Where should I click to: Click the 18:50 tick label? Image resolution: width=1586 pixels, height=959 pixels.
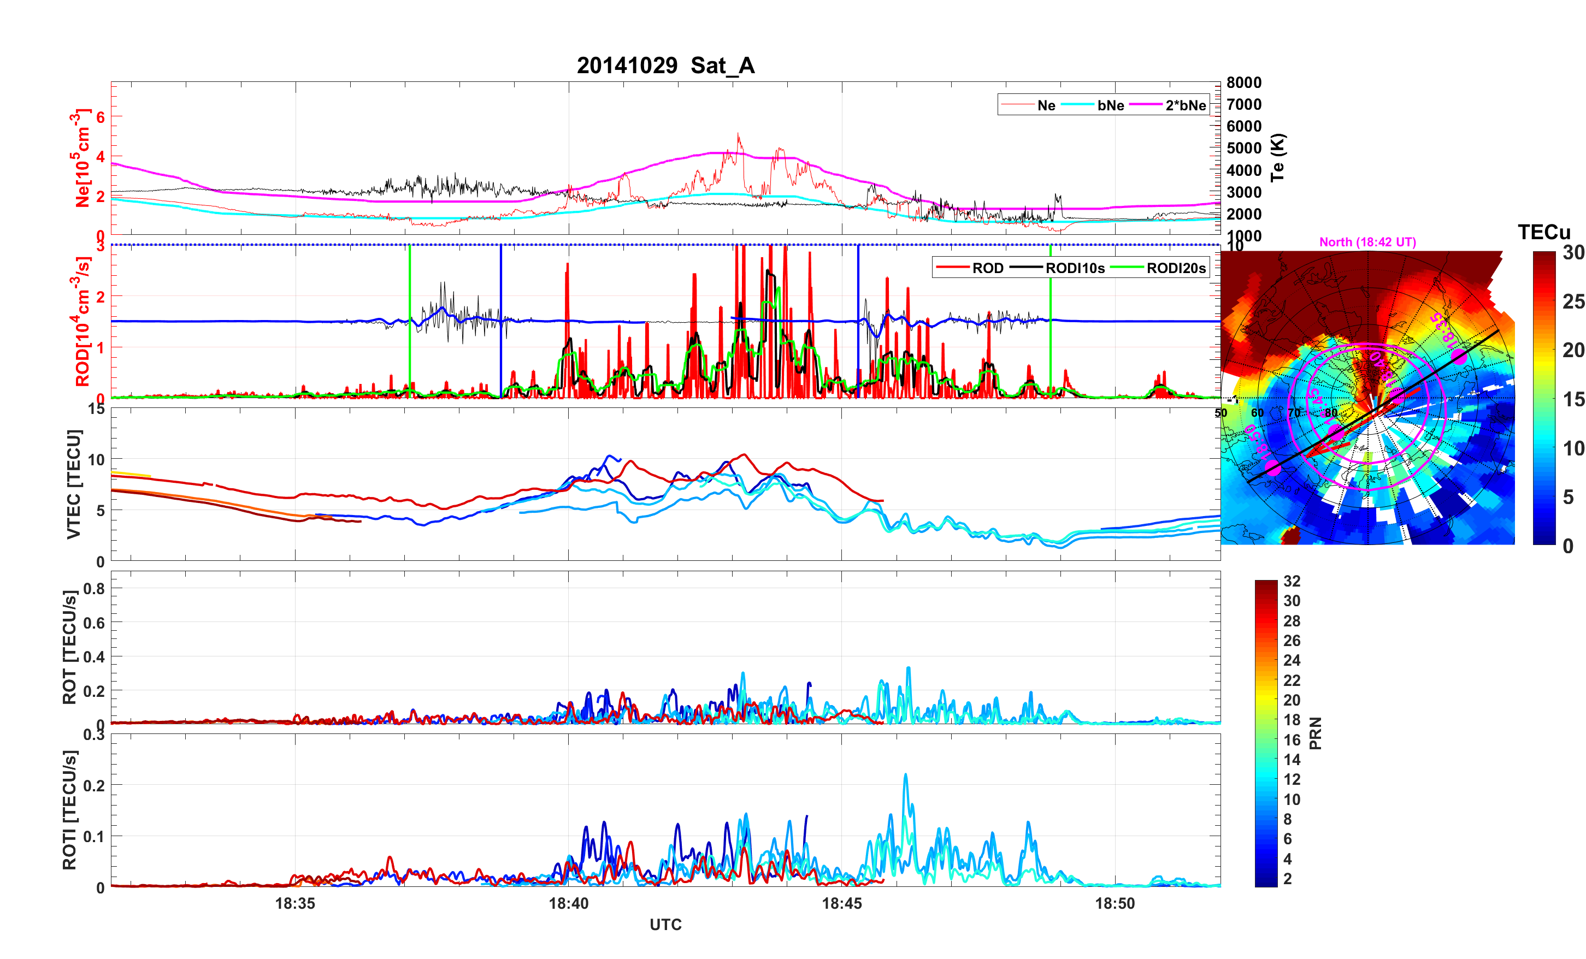[1115, 903]
